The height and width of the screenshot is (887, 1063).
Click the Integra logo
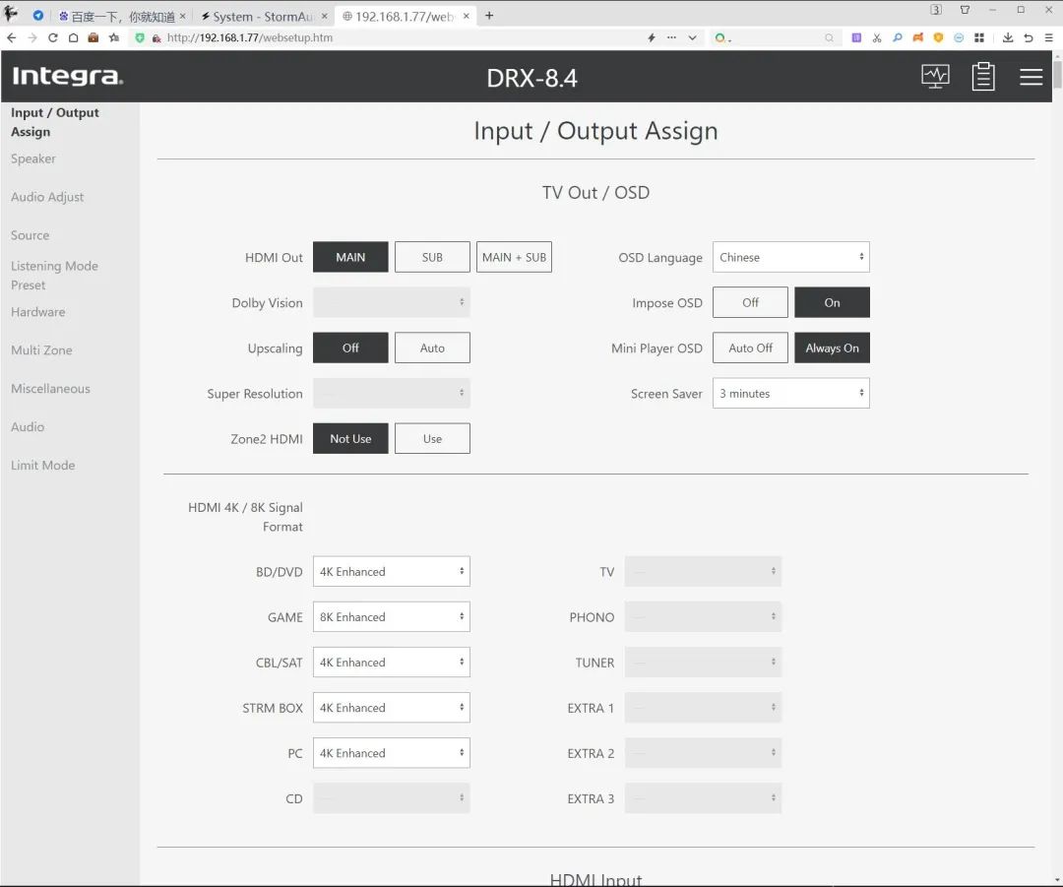(68, 76)
